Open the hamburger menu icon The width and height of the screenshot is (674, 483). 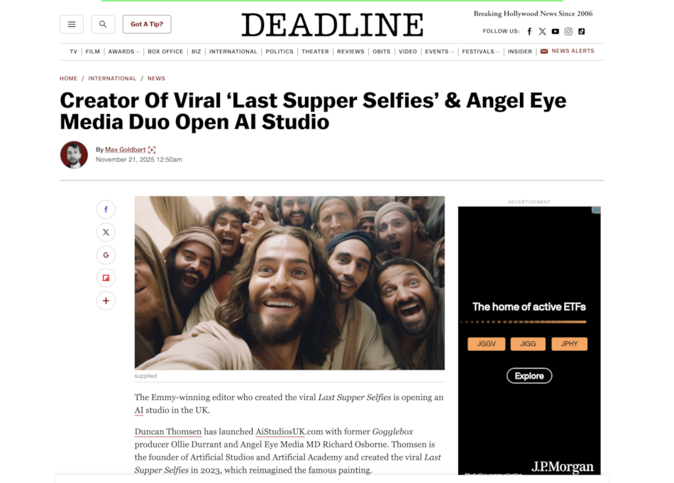point(72,24)
